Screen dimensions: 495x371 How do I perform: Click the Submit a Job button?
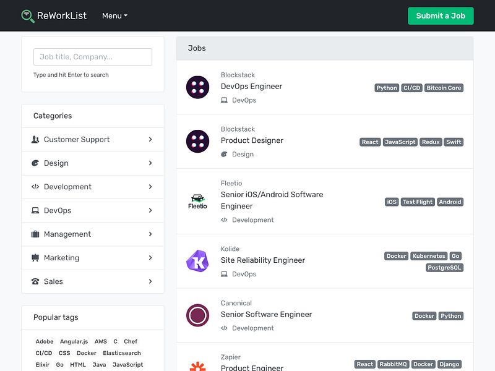tap(441, 16)
